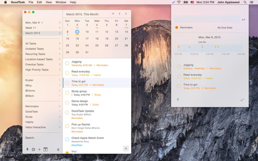Click the orange Reminders list color dot
The height and width of the screenshot is (161, 258).
[x=176, y=28]
